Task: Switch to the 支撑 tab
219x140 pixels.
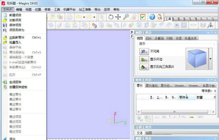Action: [178, 38]
